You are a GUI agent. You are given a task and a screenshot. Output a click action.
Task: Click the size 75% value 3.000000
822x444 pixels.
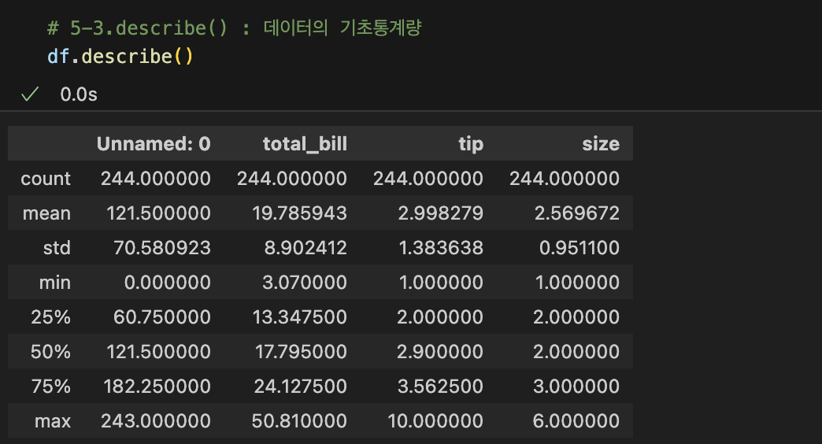[576, 387]
